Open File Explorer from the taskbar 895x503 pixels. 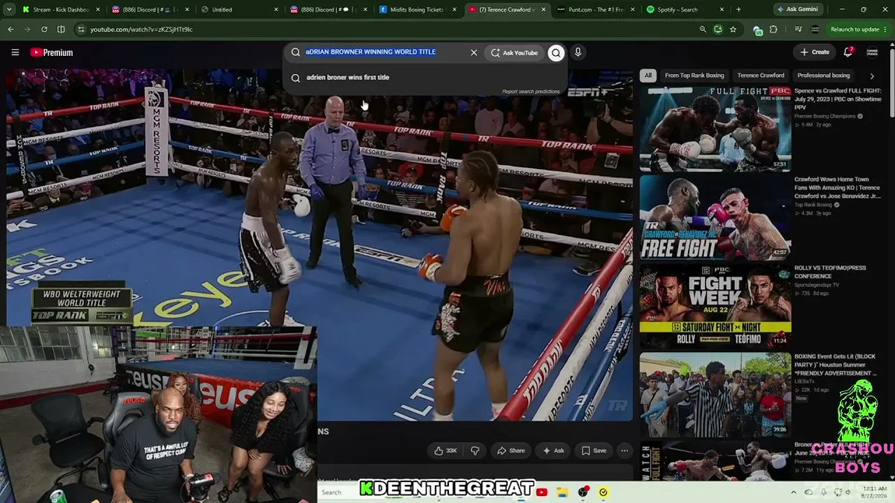562,493
